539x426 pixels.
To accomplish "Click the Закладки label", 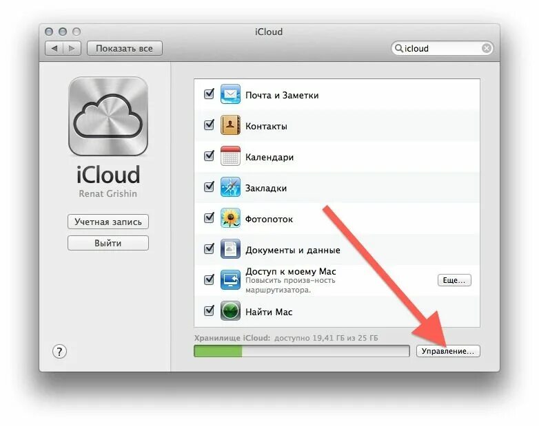I will (x=266, y=188).
